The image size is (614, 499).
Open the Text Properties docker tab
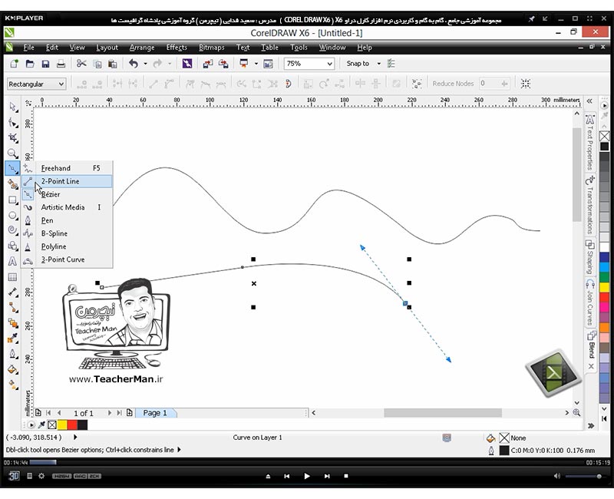pyautogui.click(x=590, y=142)
